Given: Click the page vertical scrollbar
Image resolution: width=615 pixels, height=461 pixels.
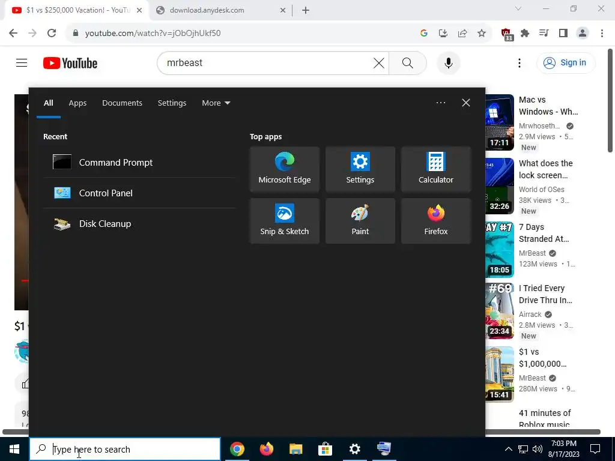Looking at the screenshot, I should pos(610,100).
